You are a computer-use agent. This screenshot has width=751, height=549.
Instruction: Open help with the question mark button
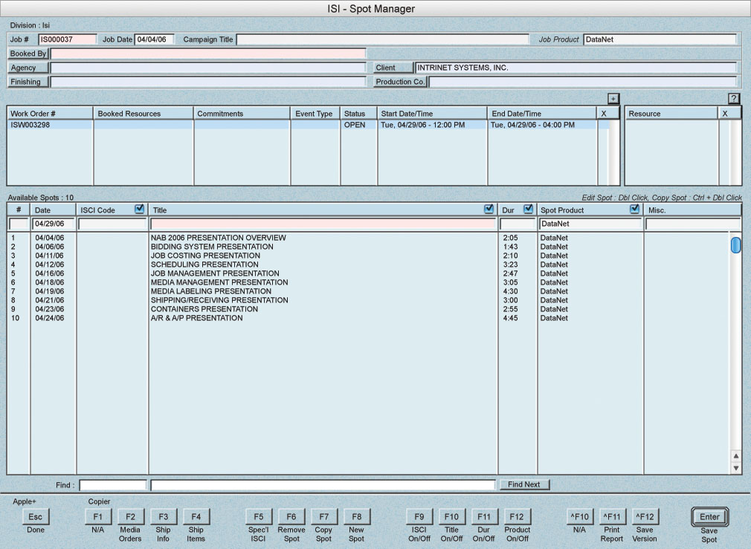tap(733, 98)
